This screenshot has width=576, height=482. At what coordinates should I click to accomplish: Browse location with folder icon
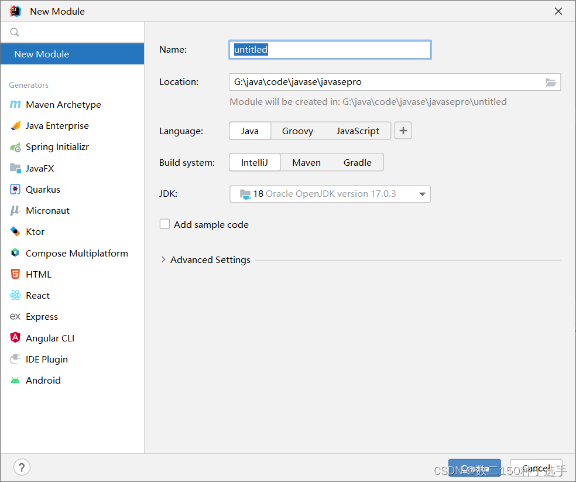pyautogui.click(x=550, y=83)
